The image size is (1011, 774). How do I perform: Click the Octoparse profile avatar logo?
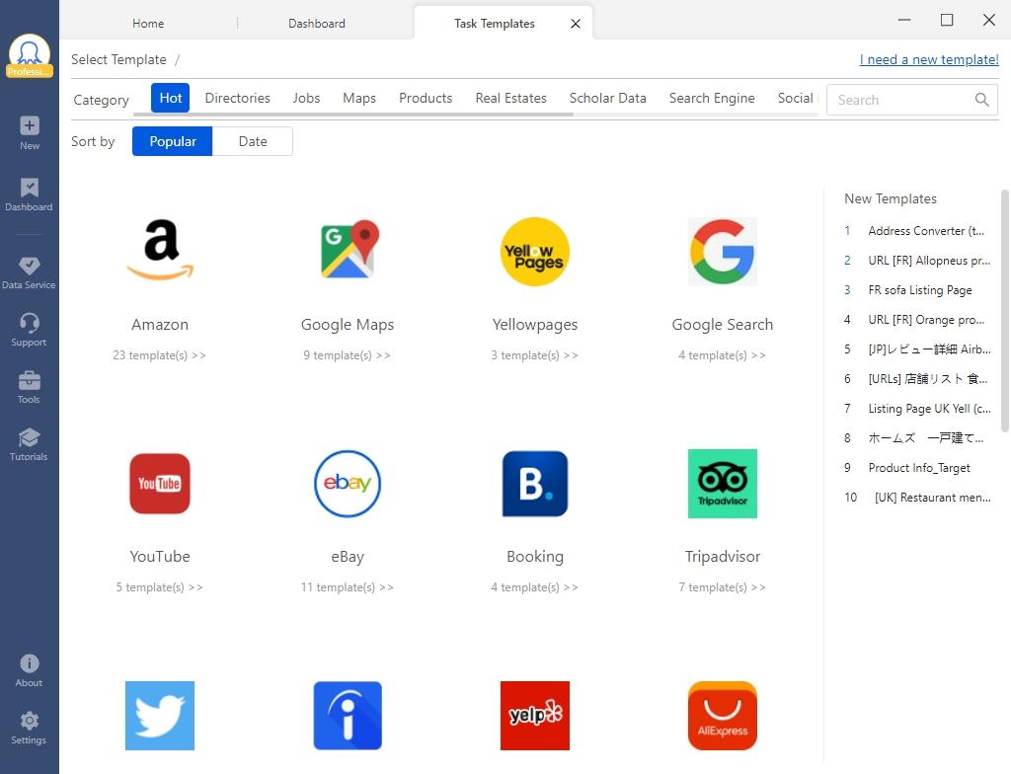(x=30, y=56)
